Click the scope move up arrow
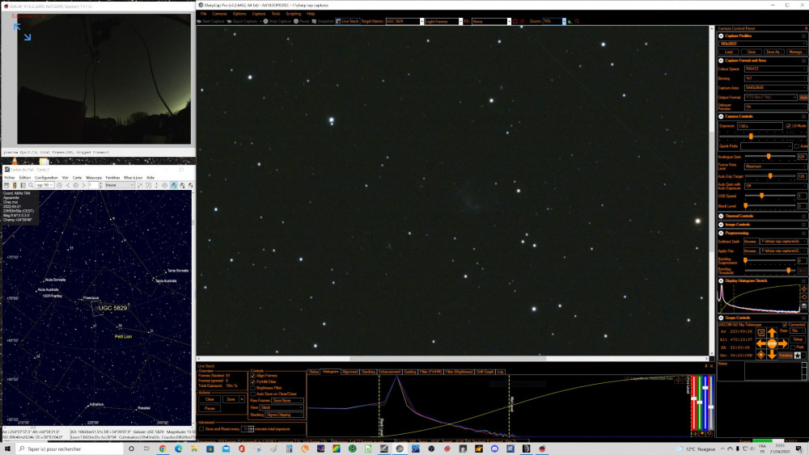This screenshot has width=809, height=455. [772, 333]
